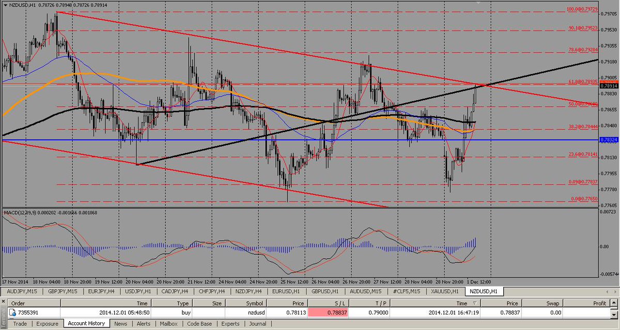
Task: Select the CADJPY,H4 chart tab
Action: [175, 291]
